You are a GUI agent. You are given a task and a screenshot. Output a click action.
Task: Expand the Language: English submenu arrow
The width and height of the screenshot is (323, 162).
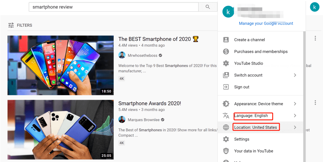tap(295, 116)
